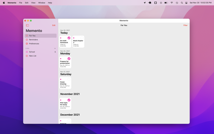The image size is (214, 134).
Task: Open the Pick topic for essay card
Action: click(65, 105)
